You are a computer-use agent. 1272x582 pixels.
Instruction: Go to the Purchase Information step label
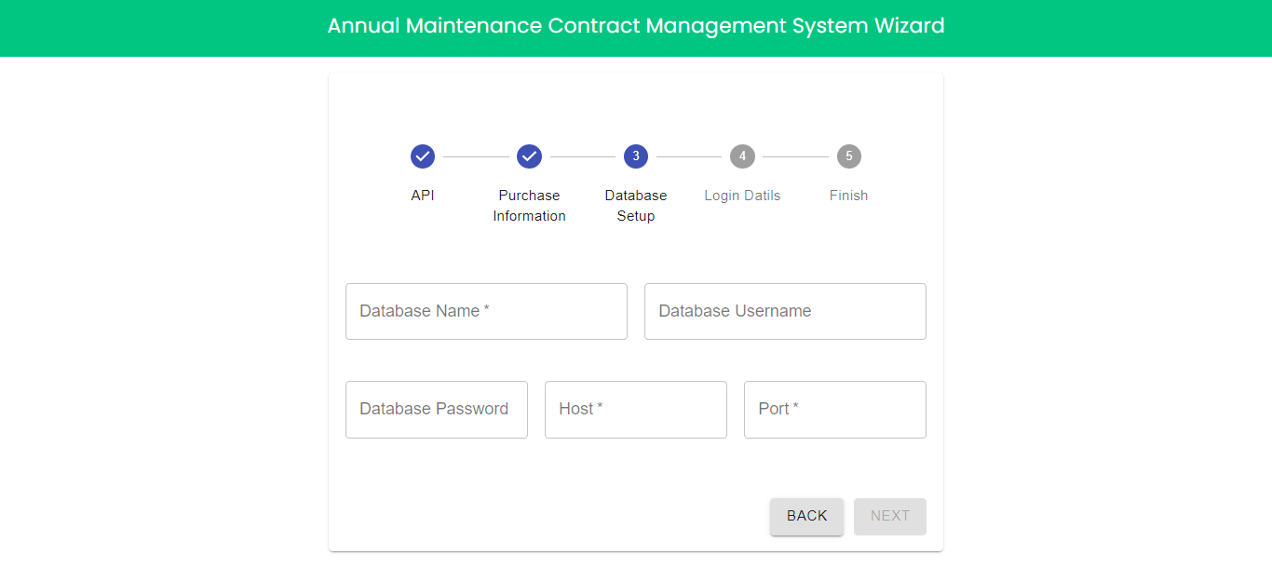(529, 206)
